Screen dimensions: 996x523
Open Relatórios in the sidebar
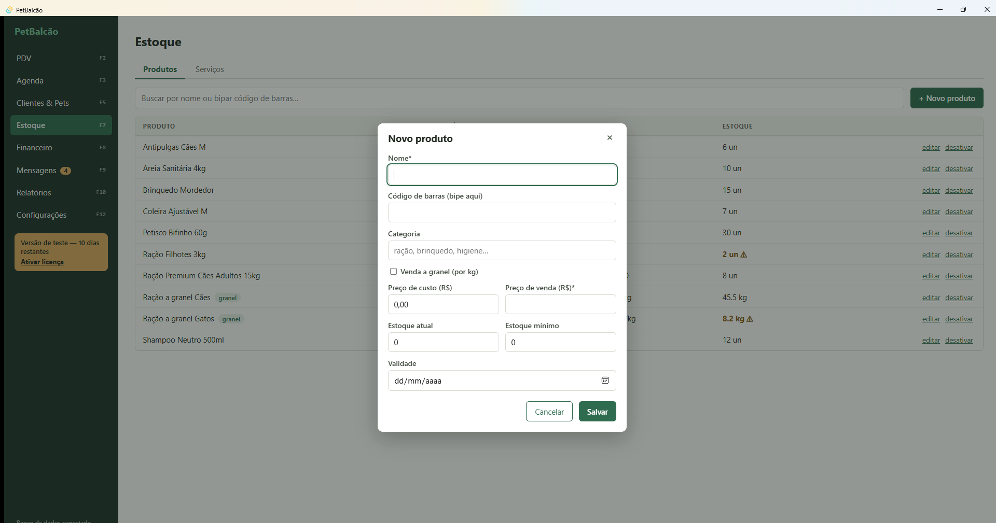pyautogui.click(x=61, y=192)
